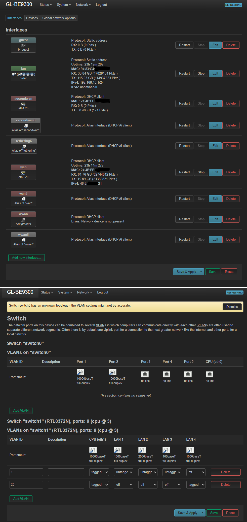Click switch0 Port 1 link status icon
Image resolution: width=247 pixels, height=522 pixels.
tap(80, 372)
